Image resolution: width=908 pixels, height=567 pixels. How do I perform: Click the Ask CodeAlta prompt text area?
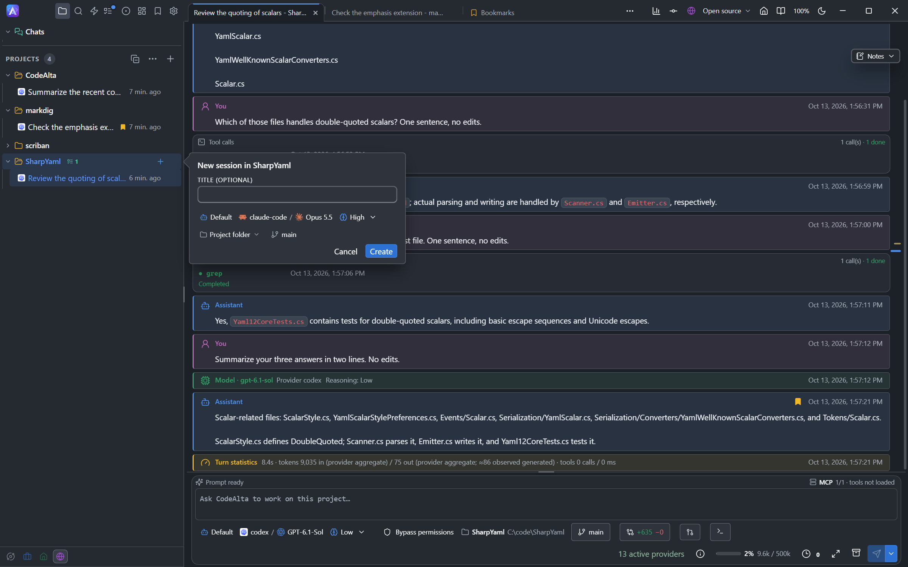pos(546,504)
